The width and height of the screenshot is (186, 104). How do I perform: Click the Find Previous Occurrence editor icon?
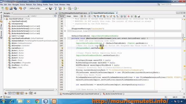[98, 16]
